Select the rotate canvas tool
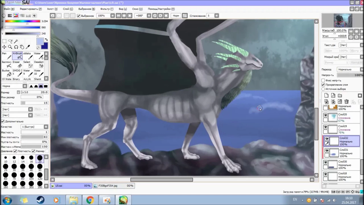Viewport: 364px width, 205px height. click(x=16, y=47)
